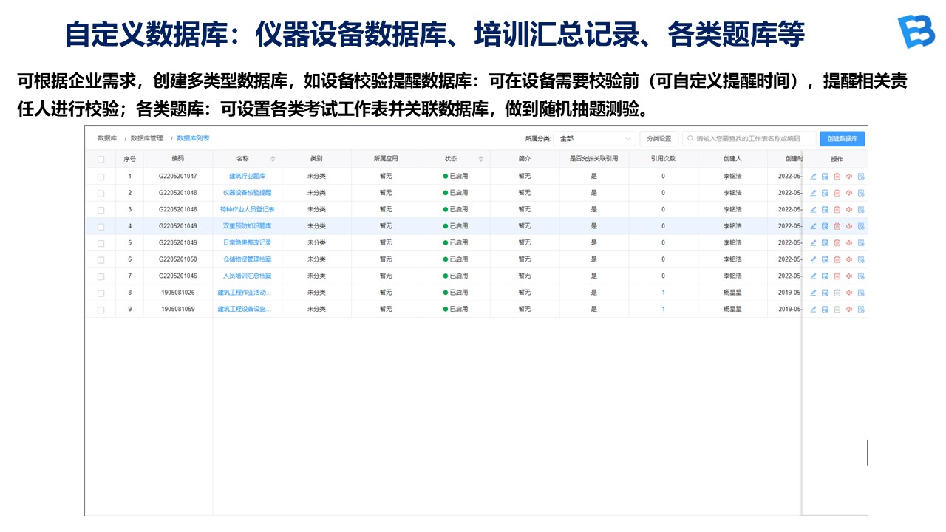
Task: Click the edit pencil icon for 建筑行业题库
Action: click(x=813, y=177)
